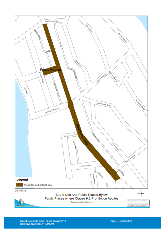Click the brown legend color swatch
This screenshot has width=165, height=233.
19,185
